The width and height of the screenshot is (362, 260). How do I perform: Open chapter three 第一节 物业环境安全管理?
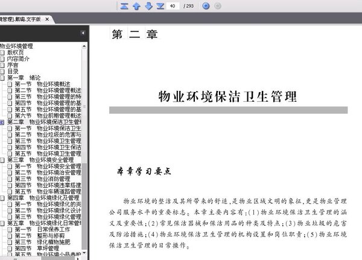click(48, 166)
